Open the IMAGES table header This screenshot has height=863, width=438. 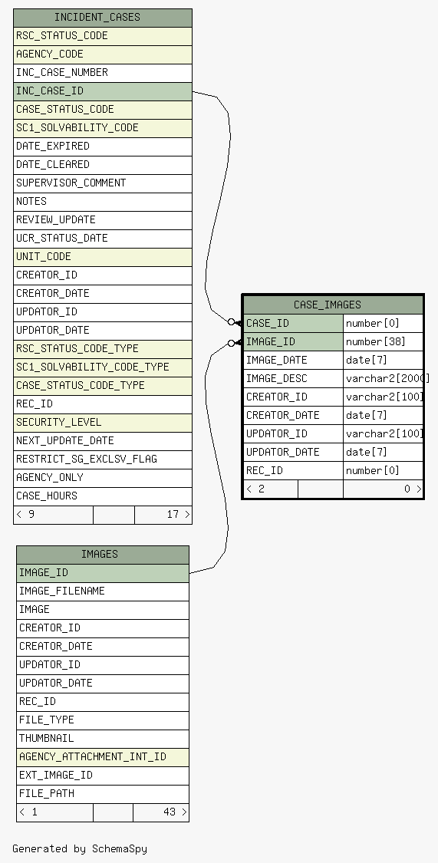(x=102, y=555)
